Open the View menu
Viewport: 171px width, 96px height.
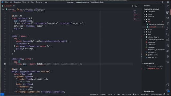point(24,2)
